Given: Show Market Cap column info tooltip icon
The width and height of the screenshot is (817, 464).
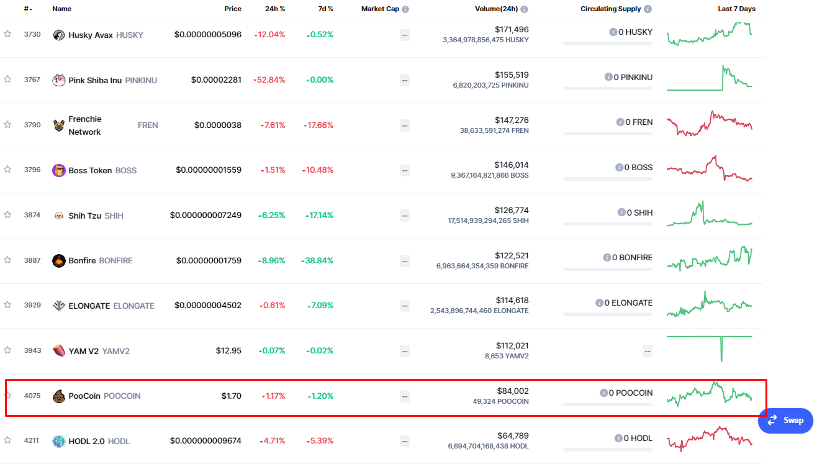Looking at the screenshot, I should [x=405, y=9].
